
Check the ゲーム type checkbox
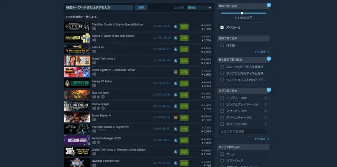(x=222, y=154)
